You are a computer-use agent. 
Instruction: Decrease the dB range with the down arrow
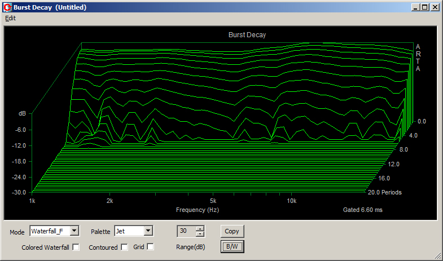click(199, 233)
